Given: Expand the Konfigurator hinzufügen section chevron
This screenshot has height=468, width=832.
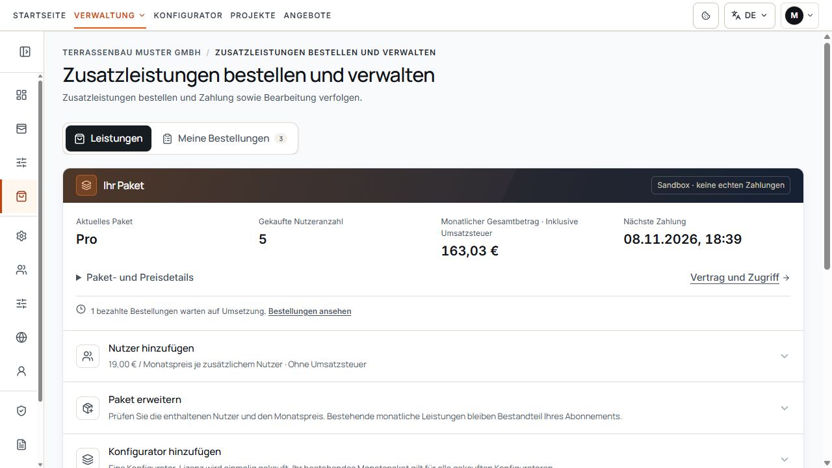Looking at the screenshot, I should (x=785, y=459).
